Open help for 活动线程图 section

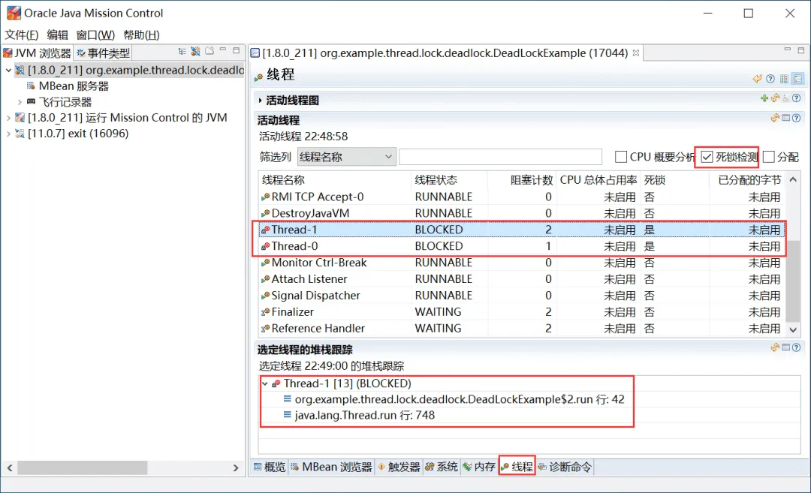click(797, 98)
